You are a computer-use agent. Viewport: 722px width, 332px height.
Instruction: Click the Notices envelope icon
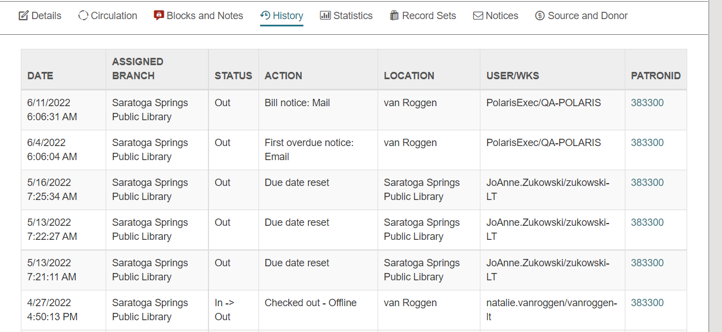click(478, 15)
